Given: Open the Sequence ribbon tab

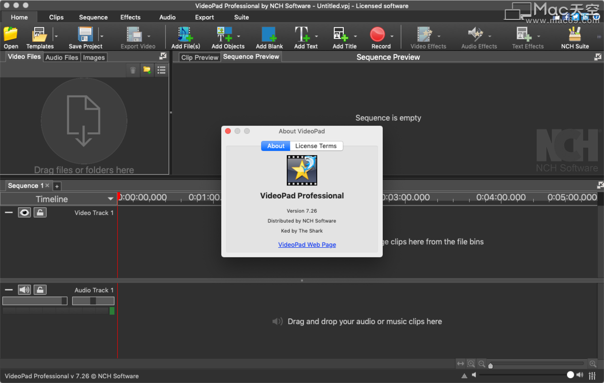Looking at the screenshot, I should click(x=94, y=17).
